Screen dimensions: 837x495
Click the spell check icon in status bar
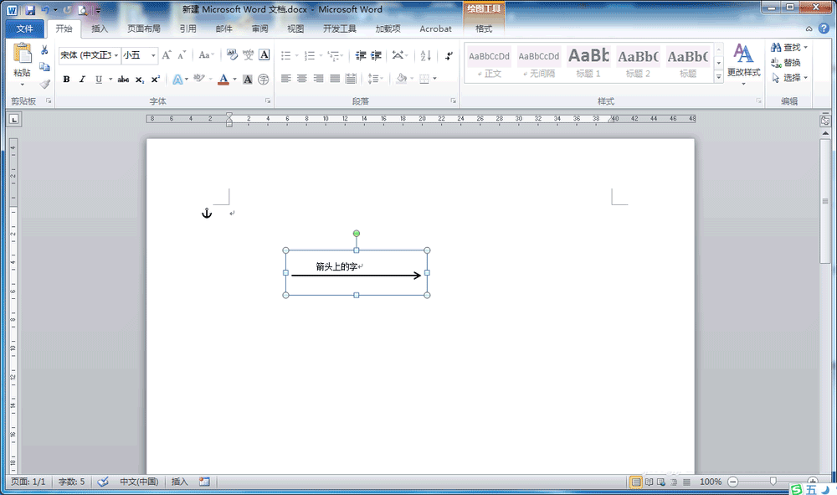[x=103, y=482]
